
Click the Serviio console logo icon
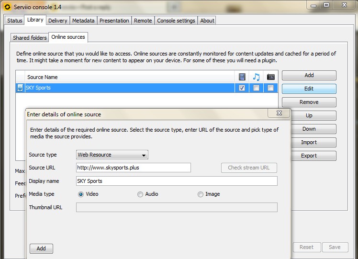pos(7,5)
